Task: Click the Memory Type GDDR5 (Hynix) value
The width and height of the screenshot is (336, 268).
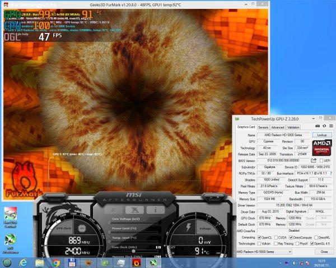Action: pos(273,192)
